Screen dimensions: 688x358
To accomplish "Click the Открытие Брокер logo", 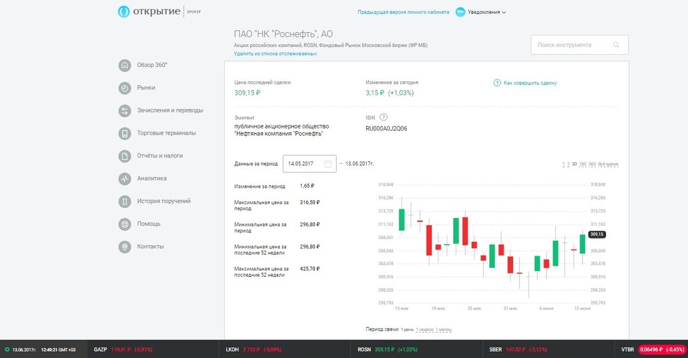I will (x=160, y=11).
